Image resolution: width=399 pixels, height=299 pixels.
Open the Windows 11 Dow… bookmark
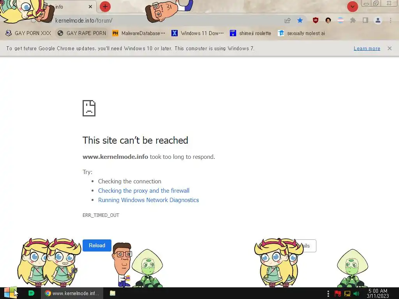point(198,33)
